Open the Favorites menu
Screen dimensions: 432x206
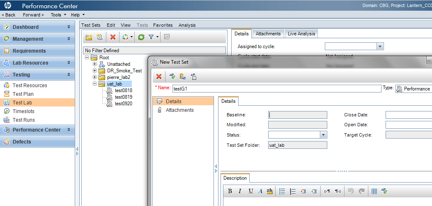(x=163, y=25)
